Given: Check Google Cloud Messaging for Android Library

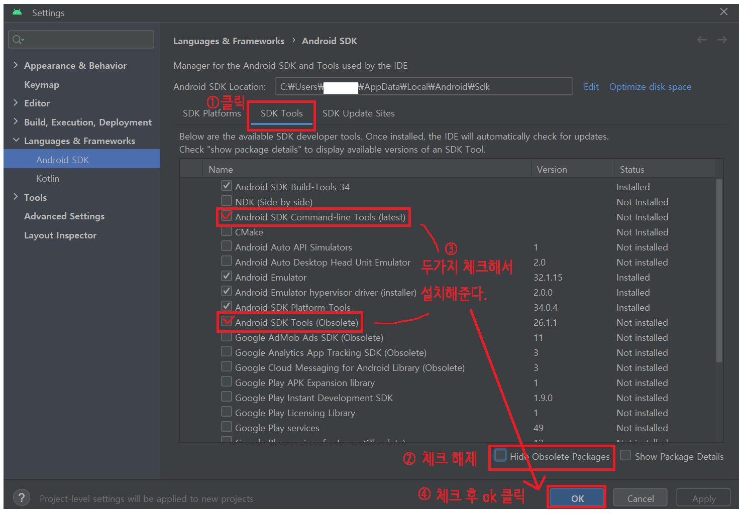Looking at the screenshot, I should tap(227, 366).
